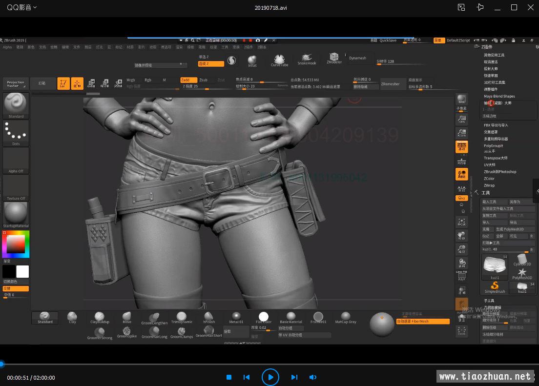The image size is (539, 386).
Task: Enable Zsub sculpt mode
Action: [204, 80]
